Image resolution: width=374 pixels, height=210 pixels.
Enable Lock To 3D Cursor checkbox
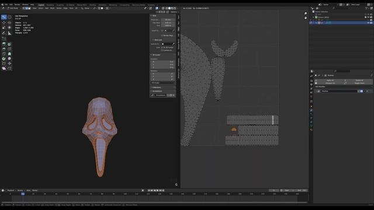coord(162,47)
